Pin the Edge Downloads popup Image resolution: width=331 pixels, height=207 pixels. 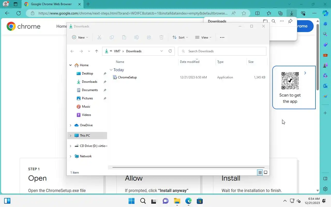click(x=290, y=21)
